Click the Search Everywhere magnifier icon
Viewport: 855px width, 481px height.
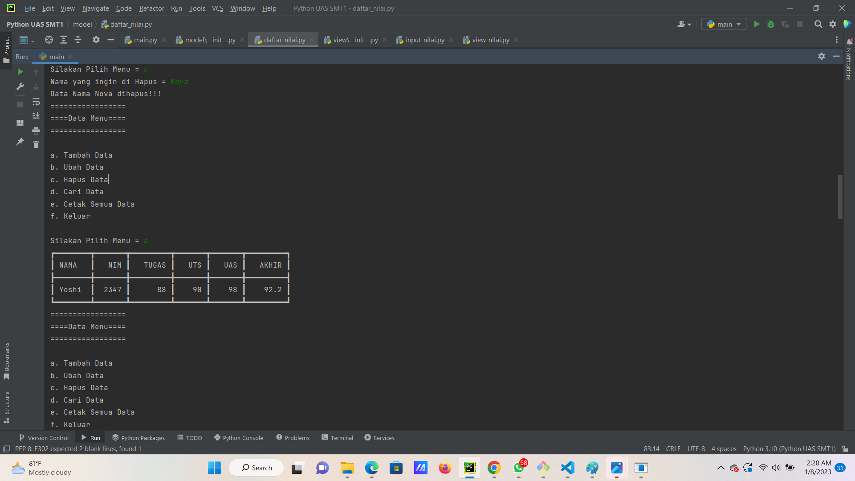pyautogui.click(x=818, y=24)
